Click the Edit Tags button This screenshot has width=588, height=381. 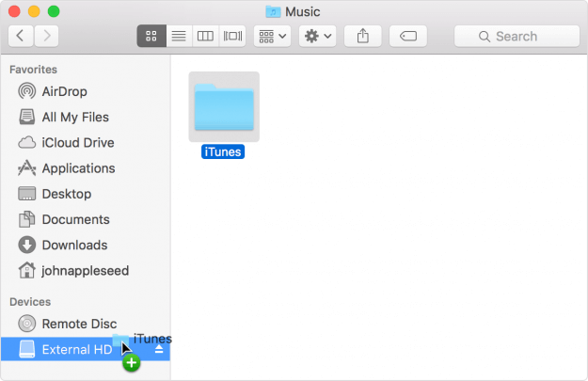(x=408, y=36)
